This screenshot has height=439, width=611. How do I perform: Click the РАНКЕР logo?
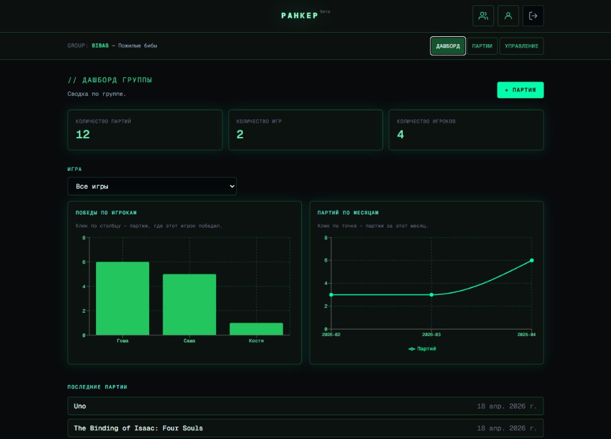(x=300, y=15)
